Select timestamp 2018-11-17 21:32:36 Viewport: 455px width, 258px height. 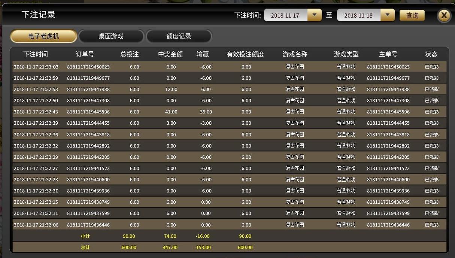pos(36,135)
